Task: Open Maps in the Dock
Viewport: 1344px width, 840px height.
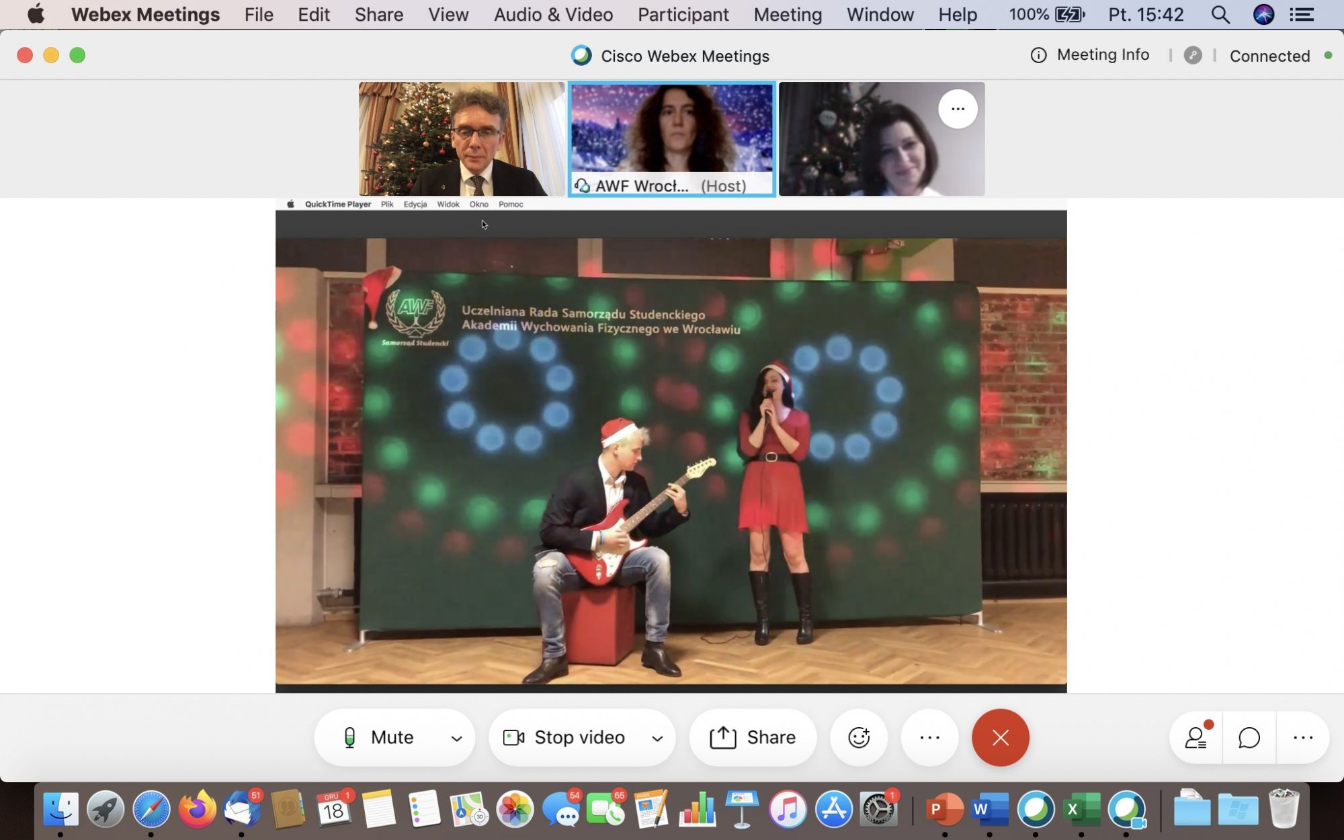Action: pyautogui.click(x=469, y=808)
